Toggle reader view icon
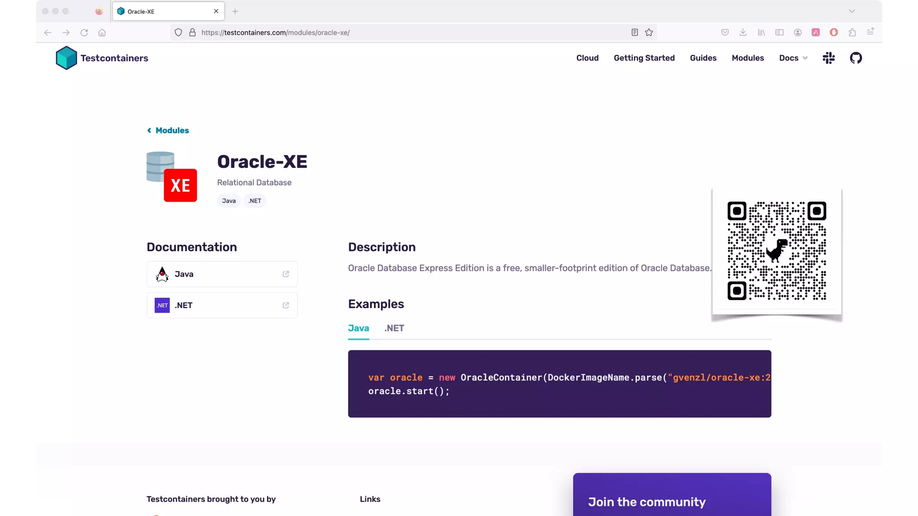The height and width of the screenshot is (516, 918). pyautogui.click(x=634, y=32)
